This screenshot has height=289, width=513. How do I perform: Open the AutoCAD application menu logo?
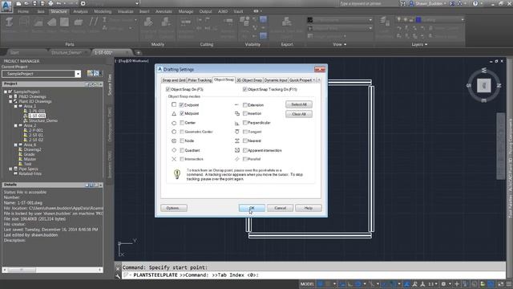click(x=6, y=6)
